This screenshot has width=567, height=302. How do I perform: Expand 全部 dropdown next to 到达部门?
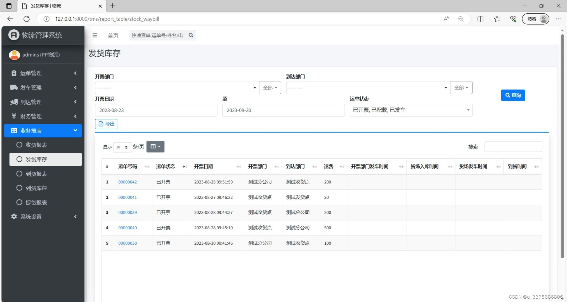coord(461,88)
